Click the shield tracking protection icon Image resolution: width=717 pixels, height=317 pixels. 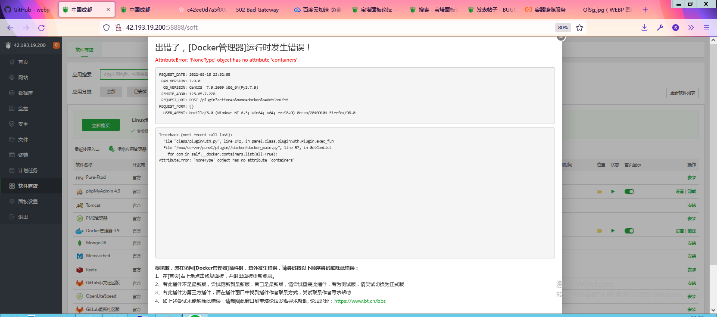click(106, 28)
